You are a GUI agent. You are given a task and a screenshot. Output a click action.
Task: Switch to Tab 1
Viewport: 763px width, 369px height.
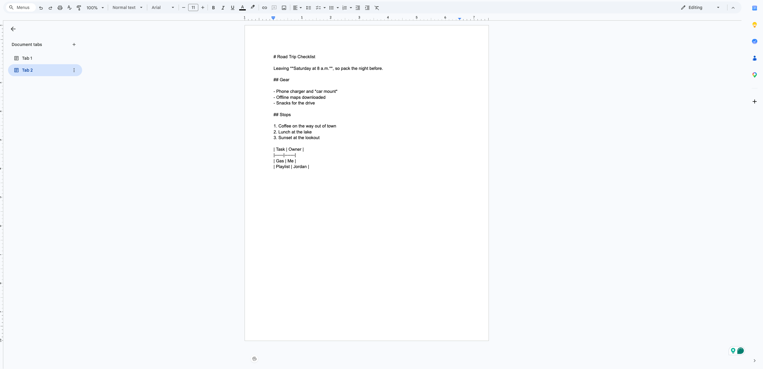(x=45, y=58)
